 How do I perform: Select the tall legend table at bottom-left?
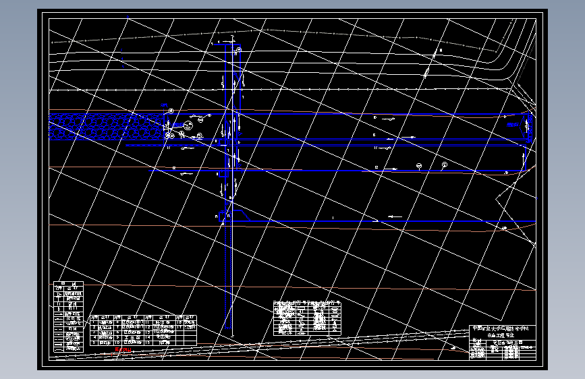point(68,317)
